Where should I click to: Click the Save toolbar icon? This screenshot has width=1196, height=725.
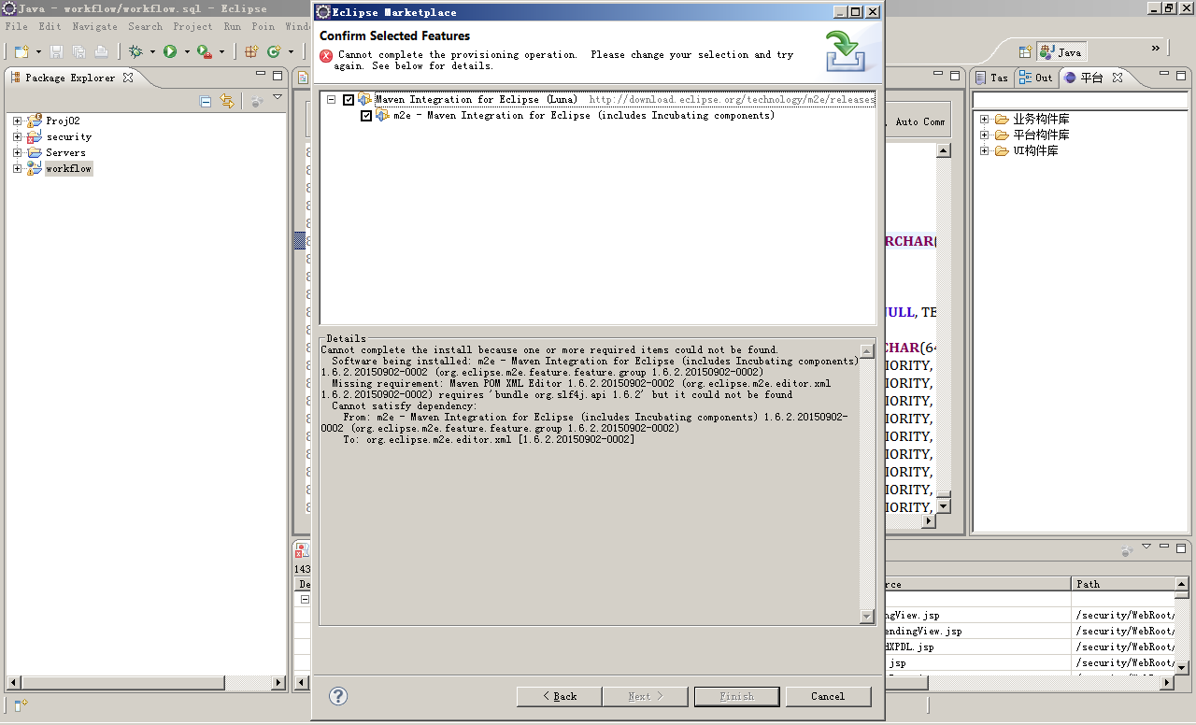(x=56, y=51)
